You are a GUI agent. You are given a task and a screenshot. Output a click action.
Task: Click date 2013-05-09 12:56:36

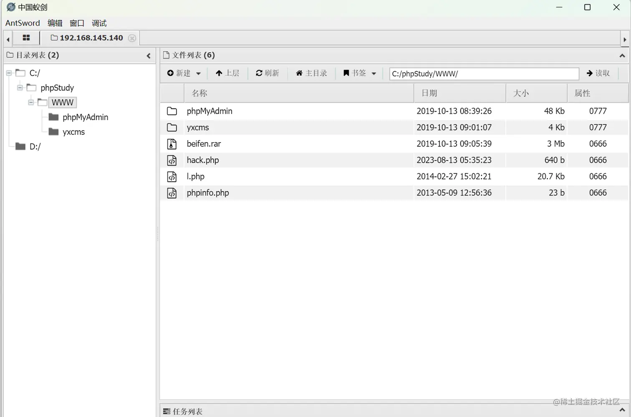pyautogui.click(x=454, y=193)
